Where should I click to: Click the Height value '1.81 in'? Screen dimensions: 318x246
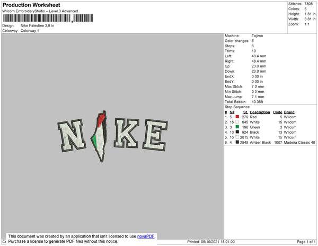(310, 14)
